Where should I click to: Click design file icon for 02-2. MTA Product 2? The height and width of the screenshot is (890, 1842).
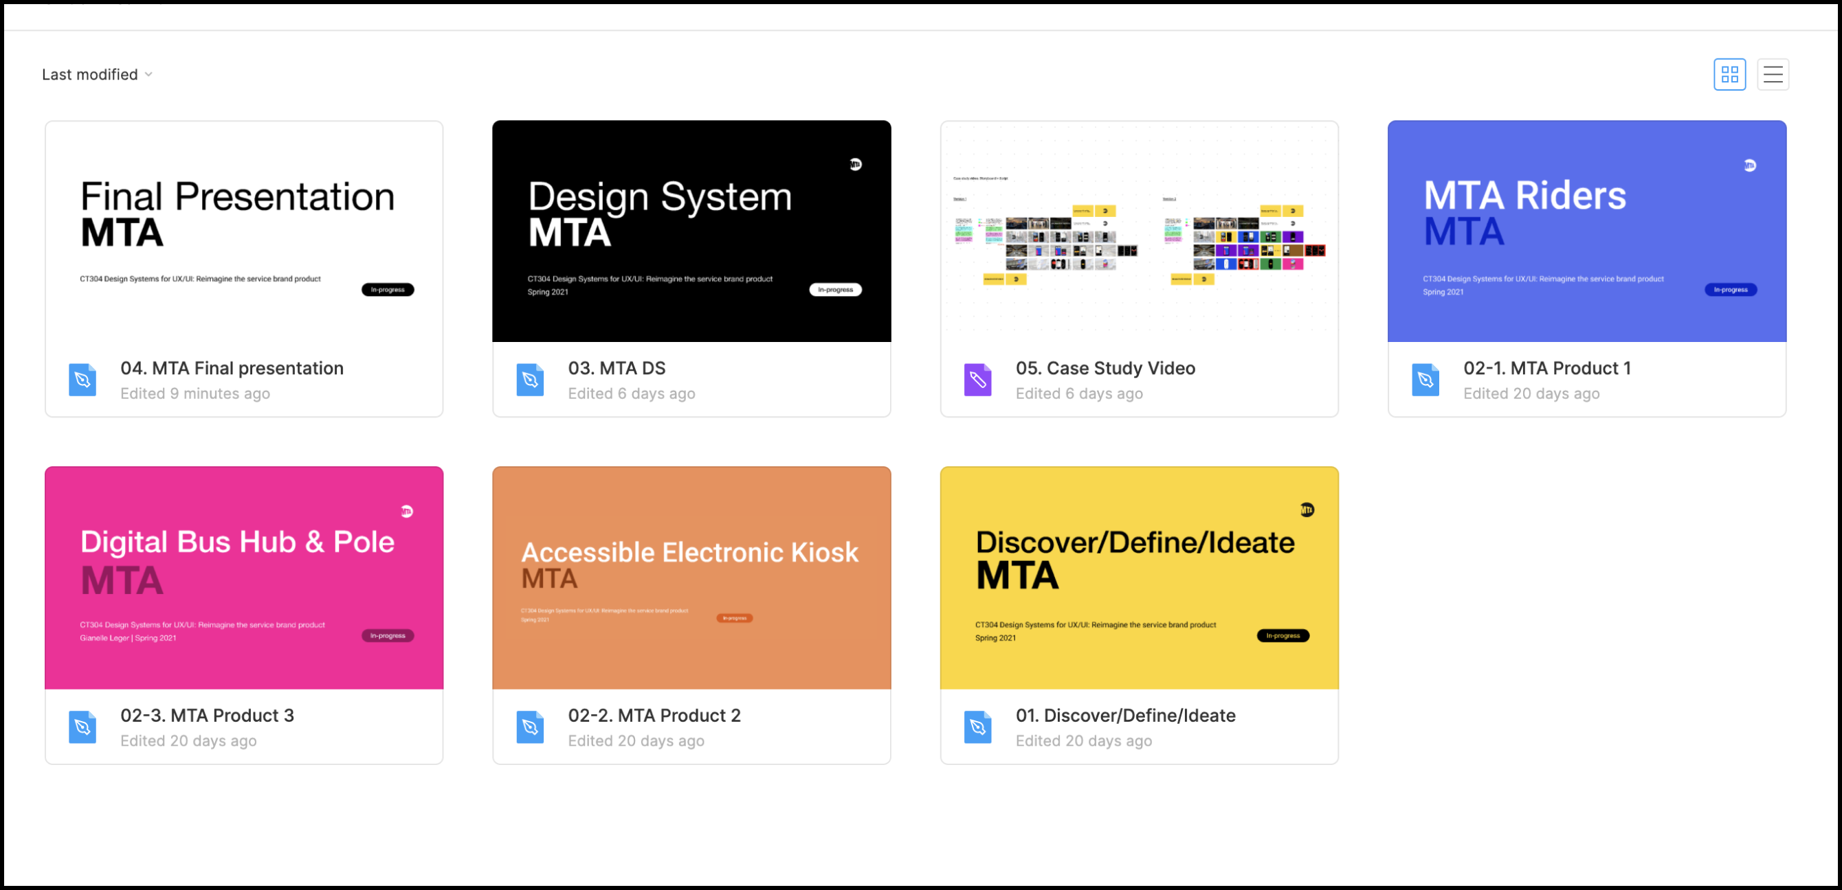[x=530, y=727]
